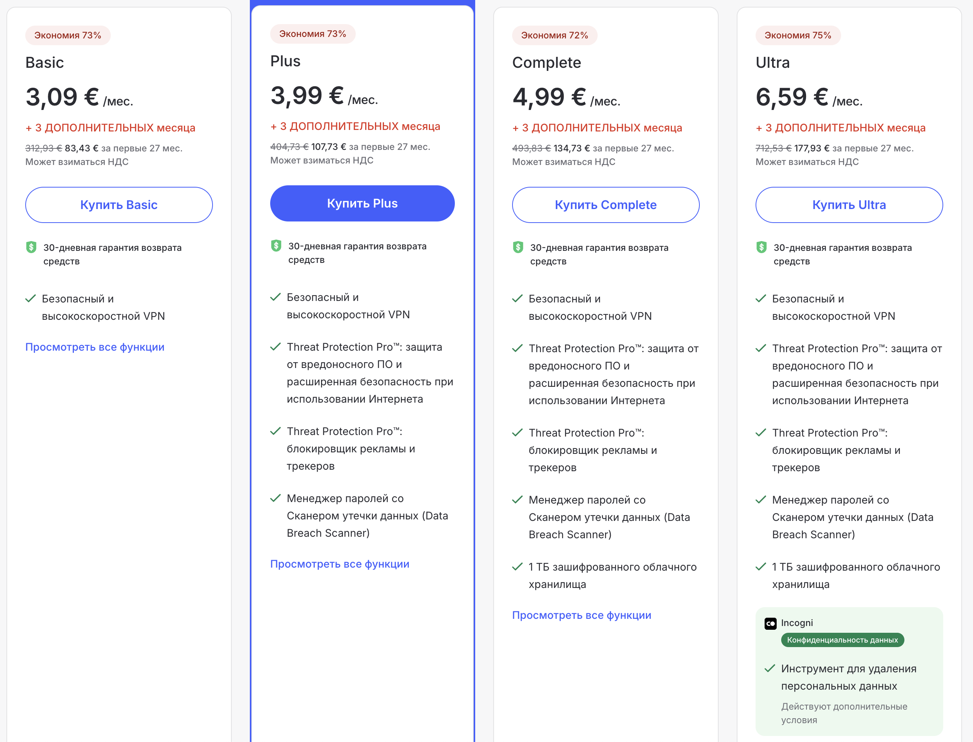This screenshot has width=973, height=742.
Task: Click the Incogni logo icon in Ultra card
Action: click(771, 623)
